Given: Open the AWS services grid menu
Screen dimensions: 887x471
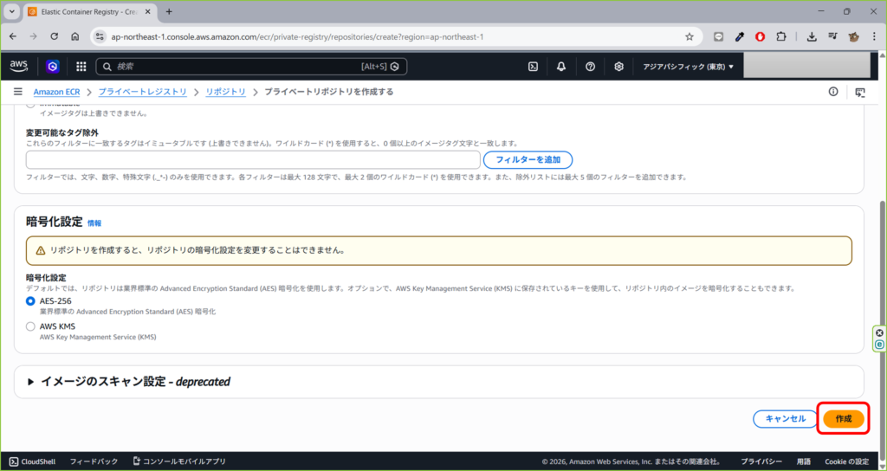Looking at the screenshot, I should coord(81,67).
